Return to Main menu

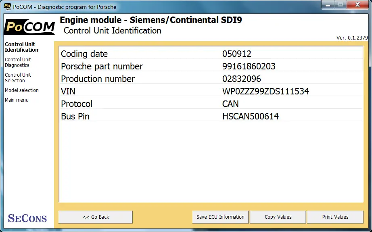tap(17, 100)
